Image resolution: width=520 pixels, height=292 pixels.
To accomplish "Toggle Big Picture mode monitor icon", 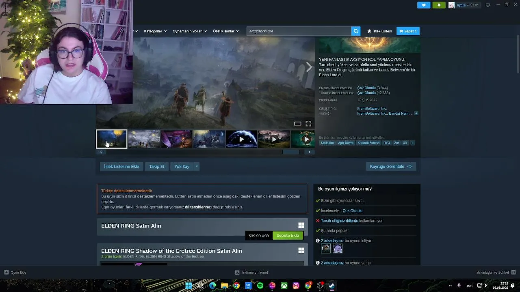I will point(488,5).
